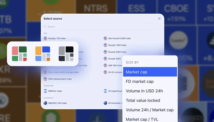Screen dimensions: 214x122
Task: Click Argentina flag beside All Argentinean
Action: click(x=105, y=91)
